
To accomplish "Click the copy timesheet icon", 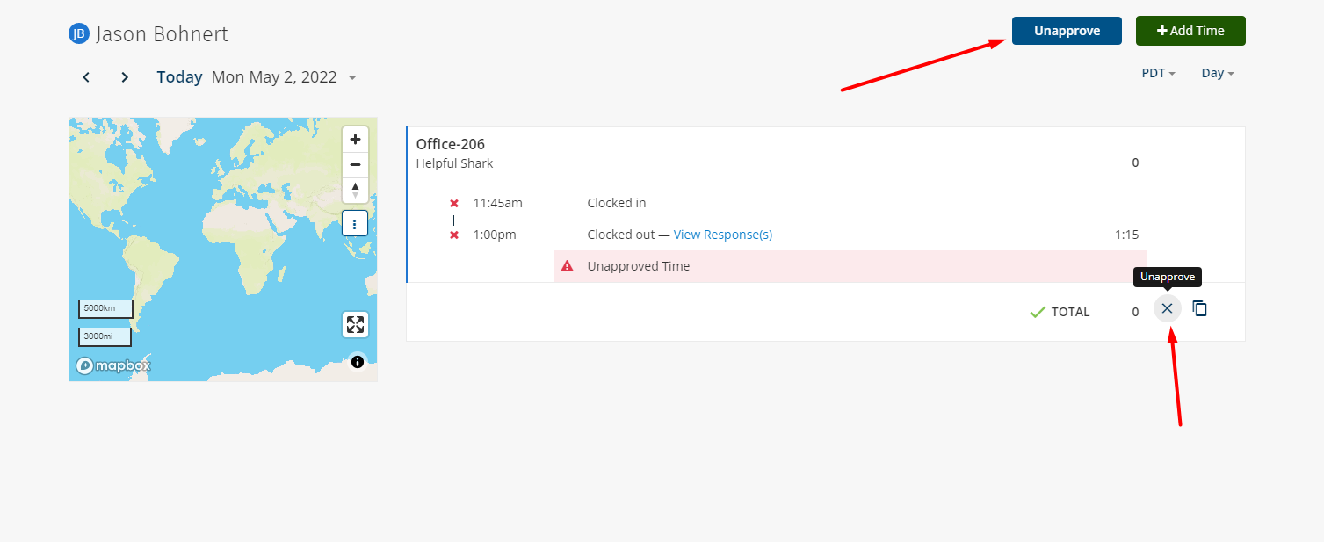I will click(1200, 308).
